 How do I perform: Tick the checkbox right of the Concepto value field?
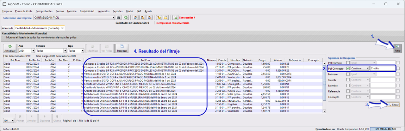coord(398,97)
